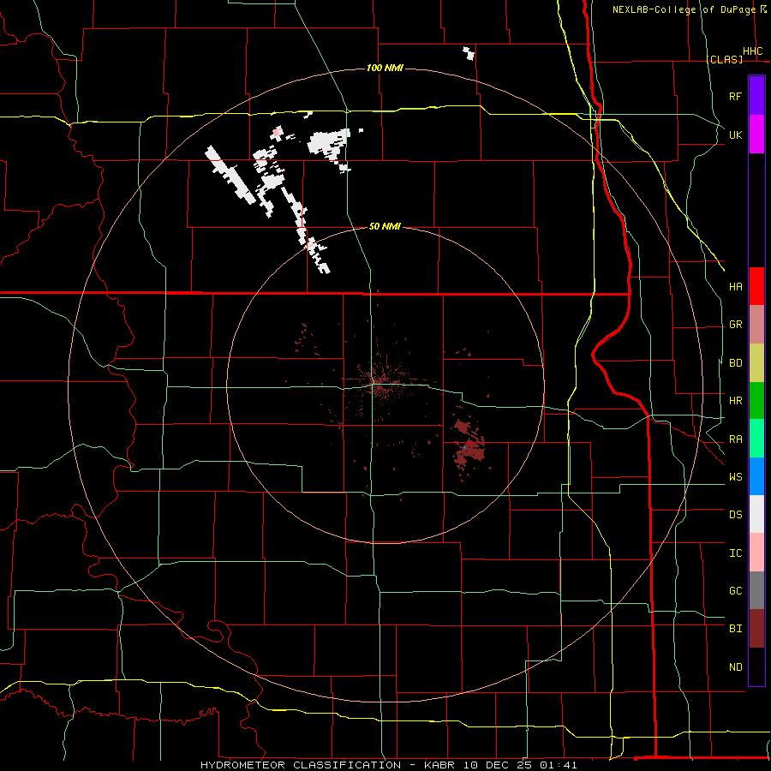
Task: Select the dark green HR legend swatch
Action: pyautogui.click(x=756, y=400)
